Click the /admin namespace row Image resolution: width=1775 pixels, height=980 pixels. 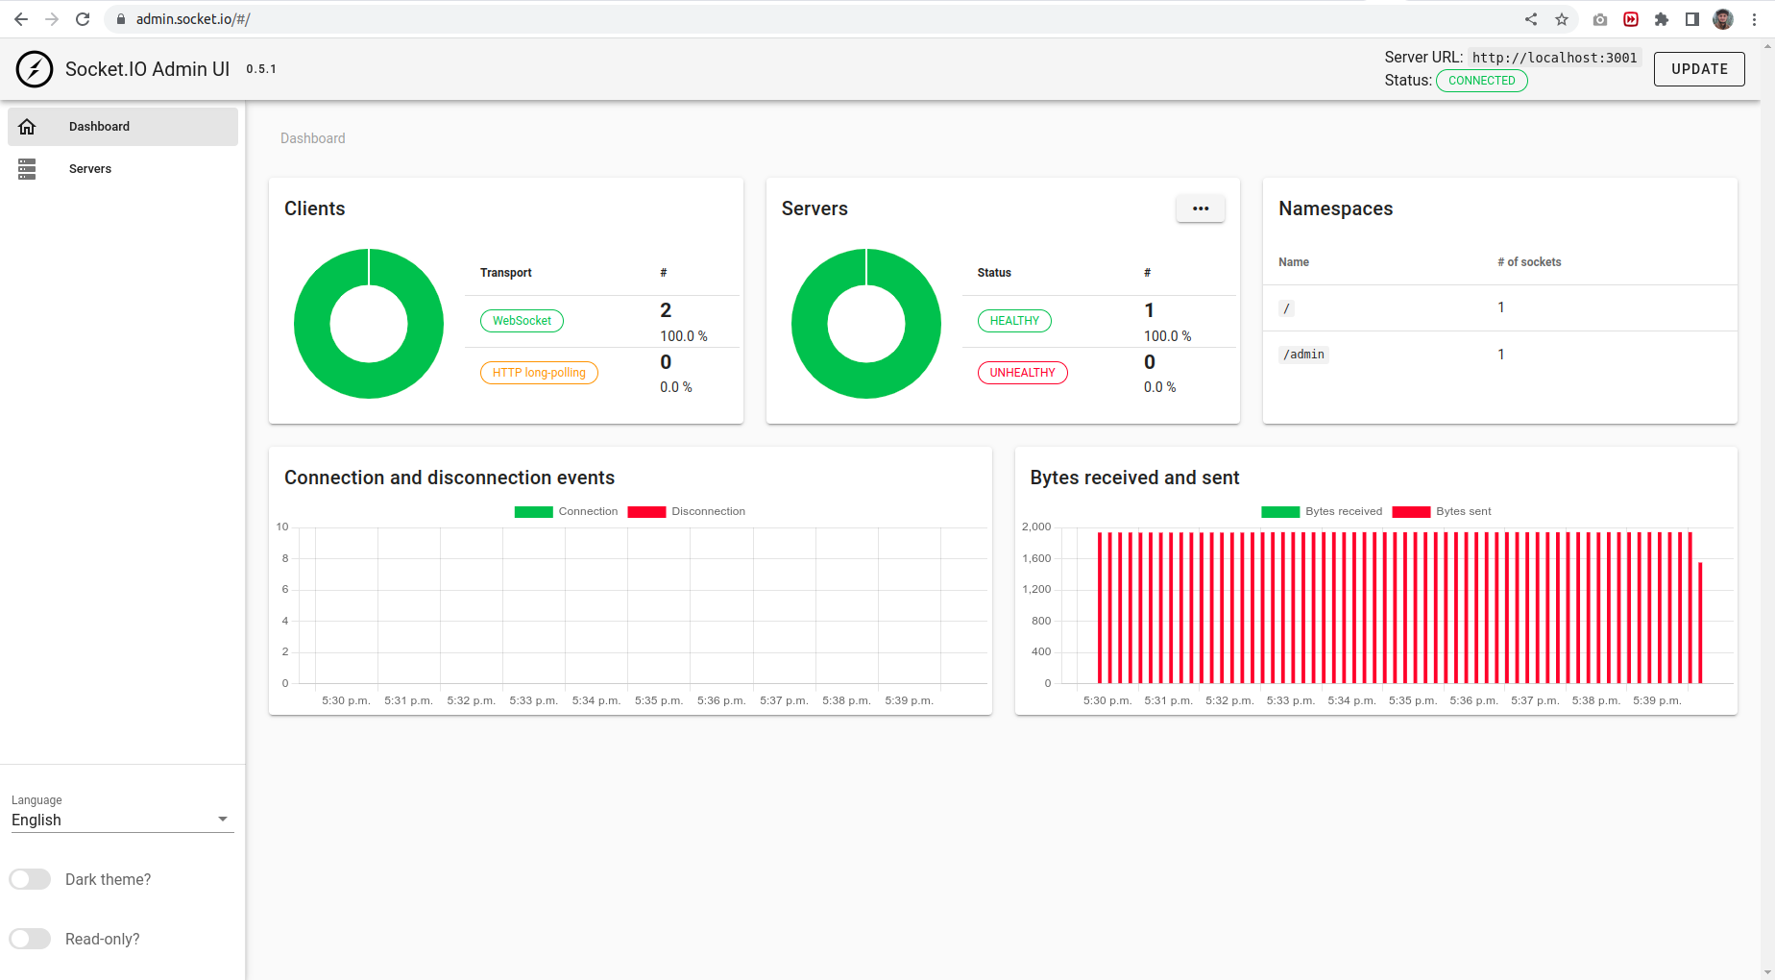coord(1499,355)
